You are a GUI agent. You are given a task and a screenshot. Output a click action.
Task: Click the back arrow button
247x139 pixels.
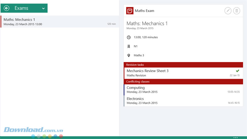pyautogui.click(x=7, y=8)
